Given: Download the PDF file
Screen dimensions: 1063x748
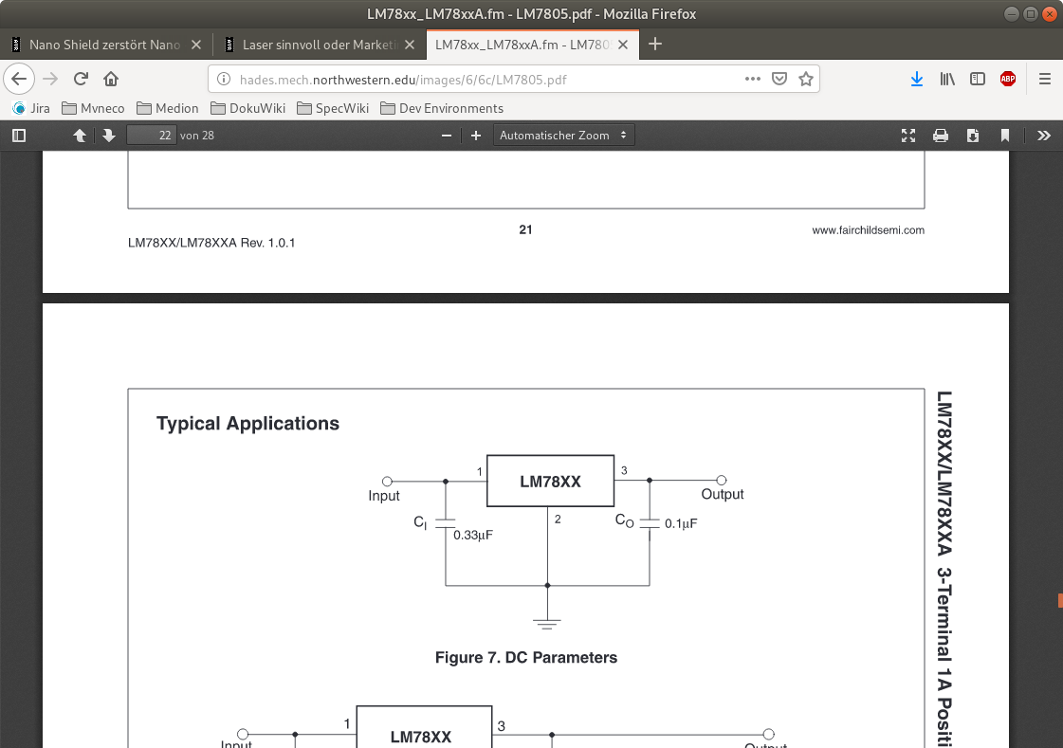Looking at the screenshot, I should pos(973,136).
